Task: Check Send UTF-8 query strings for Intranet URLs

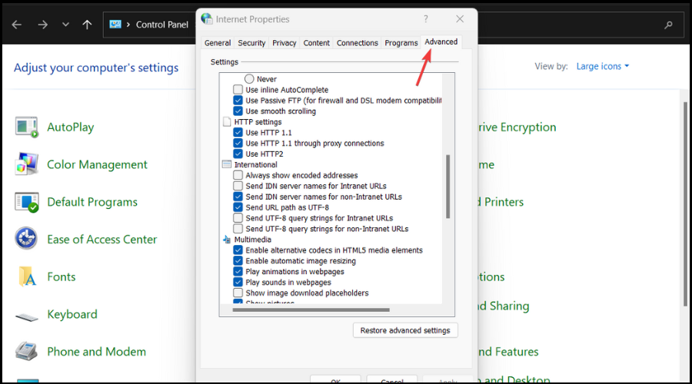Action: coord(238,218)
